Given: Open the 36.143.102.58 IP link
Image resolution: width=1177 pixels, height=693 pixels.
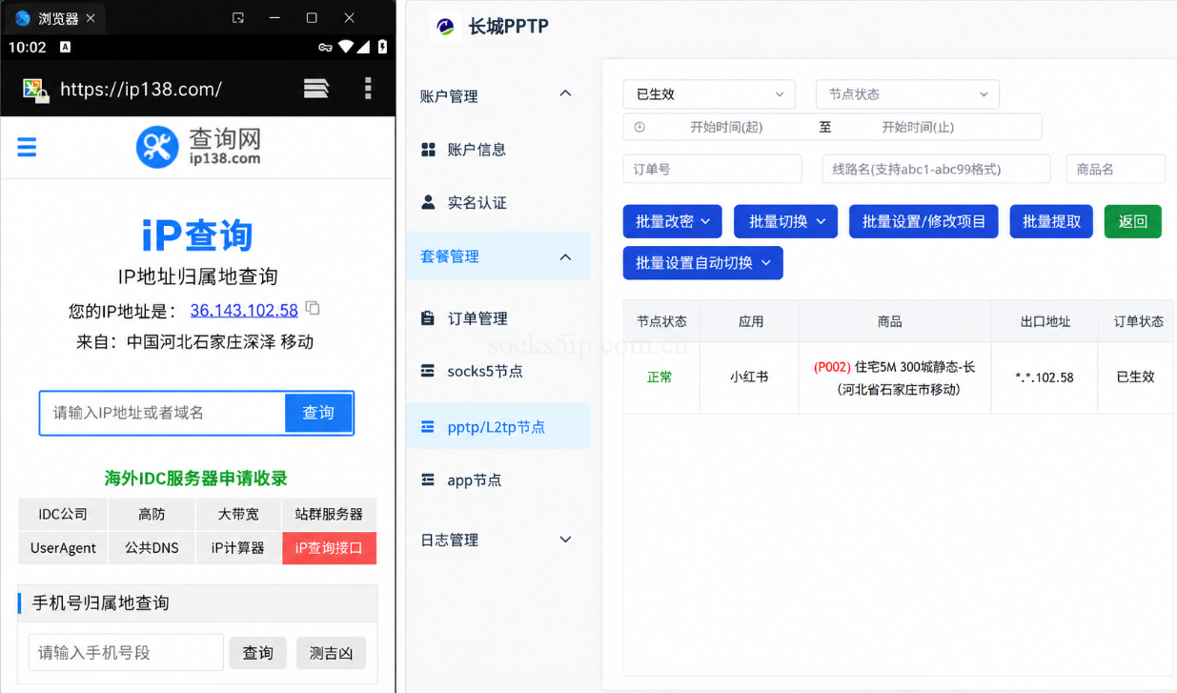Looking at the screenshot, I should [x=244, y=310].
